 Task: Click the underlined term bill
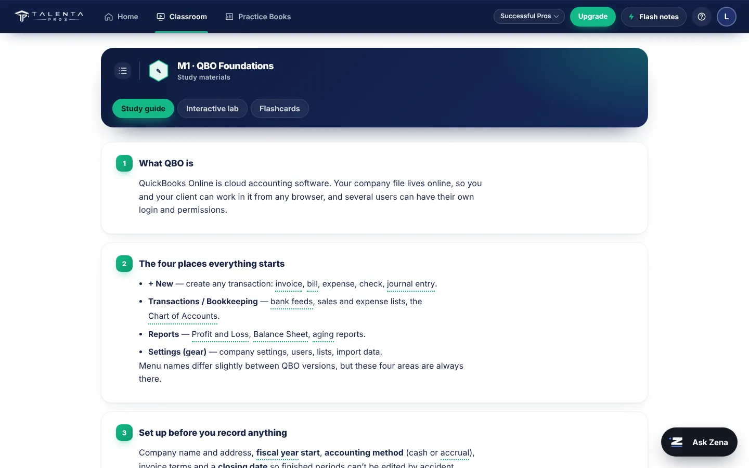point(312,284)
